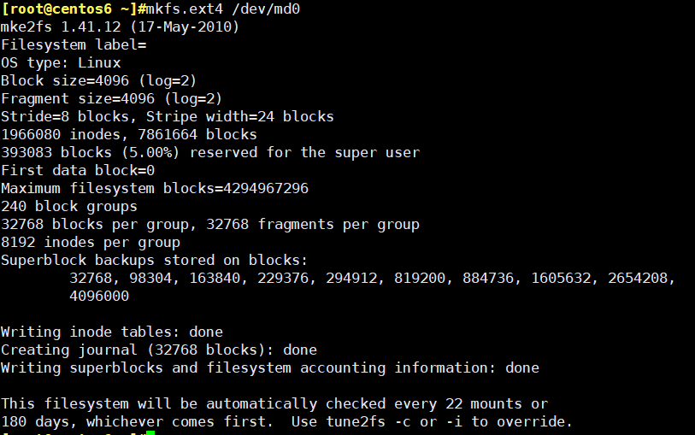
Task: Click the OS type: Linux line
Action: 61,63
